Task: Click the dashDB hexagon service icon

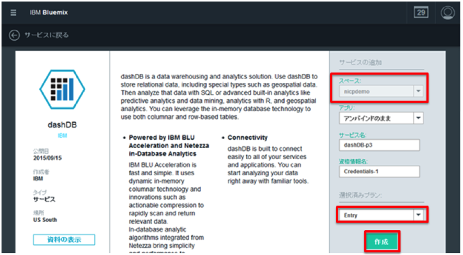Action: tap(63, 88)
